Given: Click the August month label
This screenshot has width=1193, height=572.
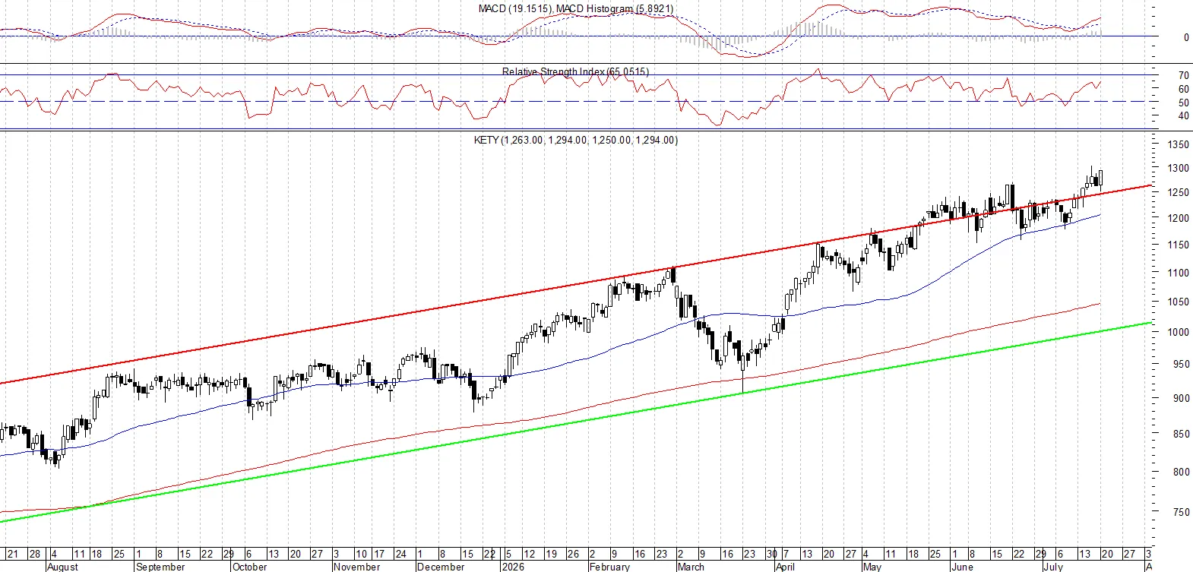Looking at the screenshot, I should coord(62,567).
